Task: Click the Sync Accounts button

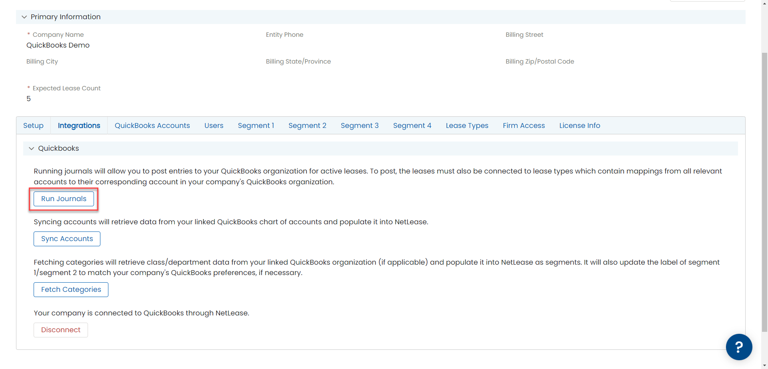Action: coord(67,239)
